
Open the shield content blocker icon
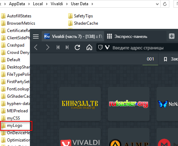100,47
